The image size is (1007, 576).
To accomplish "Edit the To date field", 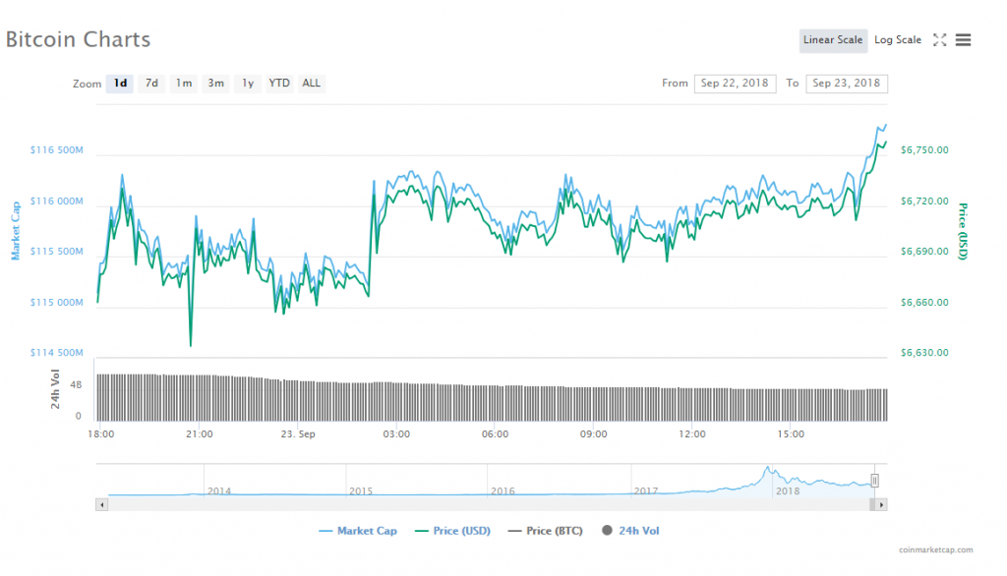I will click(x=846, y=84).
